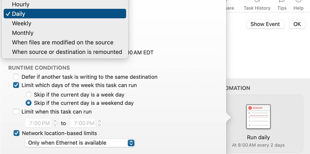Screen dimensions: 310x154
Task: Choose the Daily menu option
Action: tap(65, 14)
